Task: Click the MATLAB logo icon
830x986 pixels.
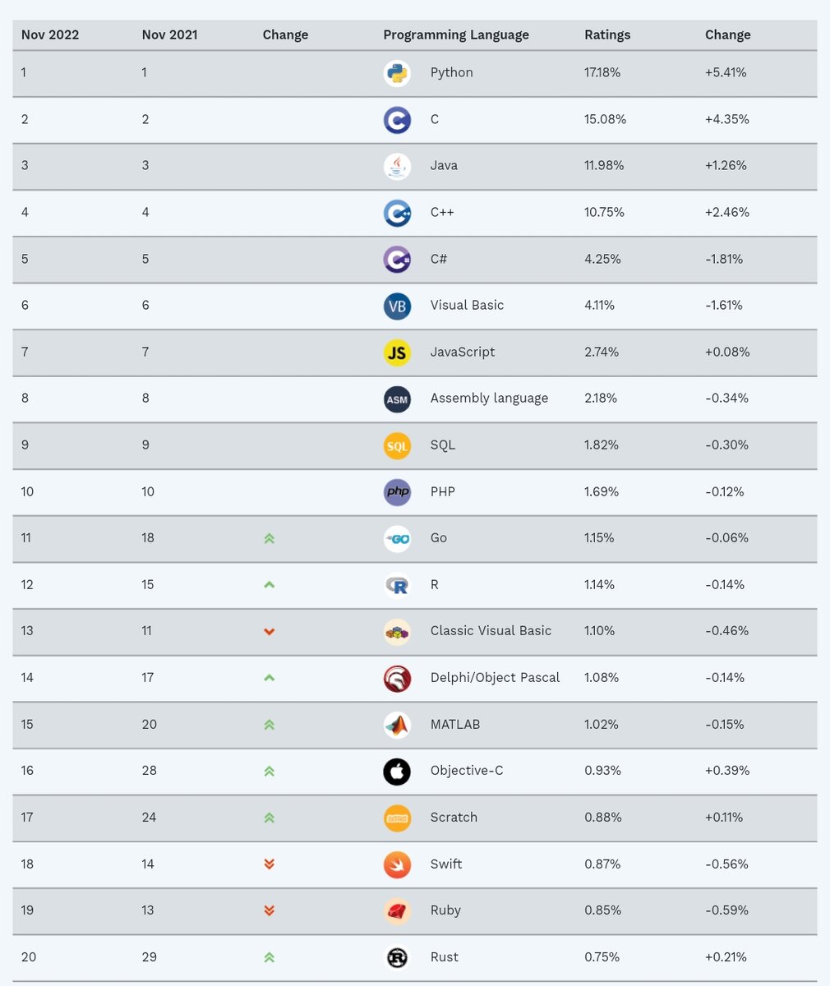Action: [x=397, y=725]
